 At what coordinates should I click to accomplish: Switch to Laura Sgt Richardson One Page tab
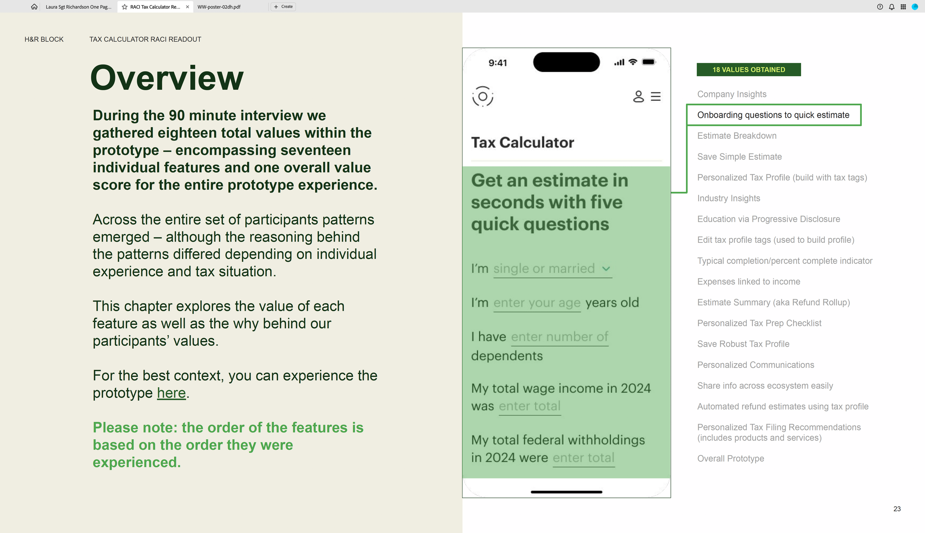point(78,7)
